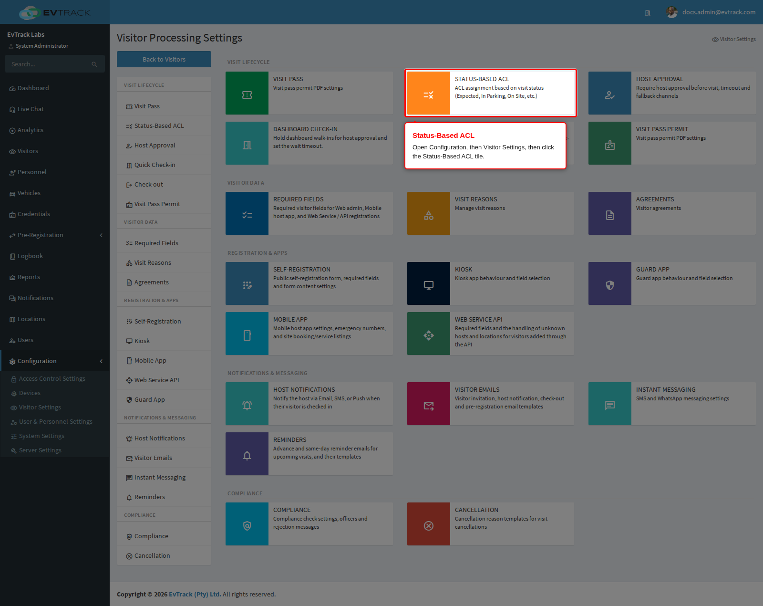The width and height of the screenshot is (763, 606).
Task: Open the Required Fields checklist icon tile
Action: tap(247, 213)
